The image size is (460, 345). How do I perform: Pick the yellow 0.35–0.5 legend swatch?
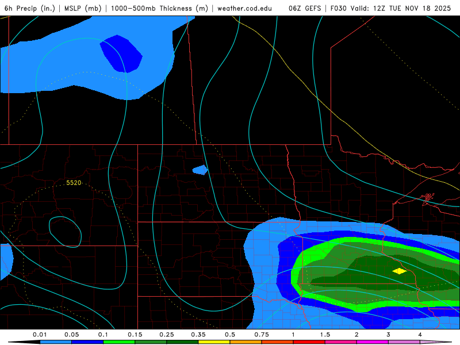coord(214,342)
